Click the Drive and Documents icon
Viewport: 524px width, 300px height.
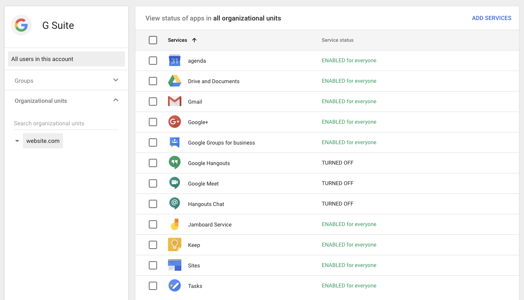click(175, 81)
